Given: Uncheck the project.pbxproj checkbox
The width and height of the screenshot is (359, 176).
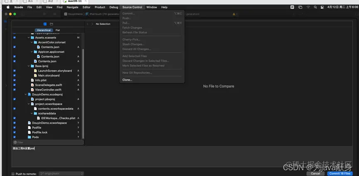Looking at the screenshot, I should (x=15, y=99).
